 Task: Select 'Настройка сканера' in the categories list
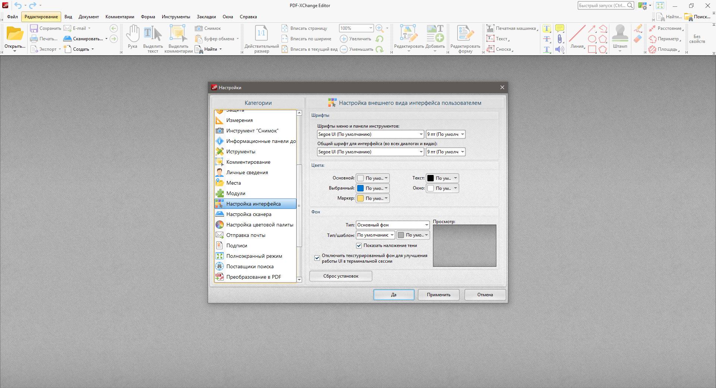pyautogui.click(x=249, y=215)
